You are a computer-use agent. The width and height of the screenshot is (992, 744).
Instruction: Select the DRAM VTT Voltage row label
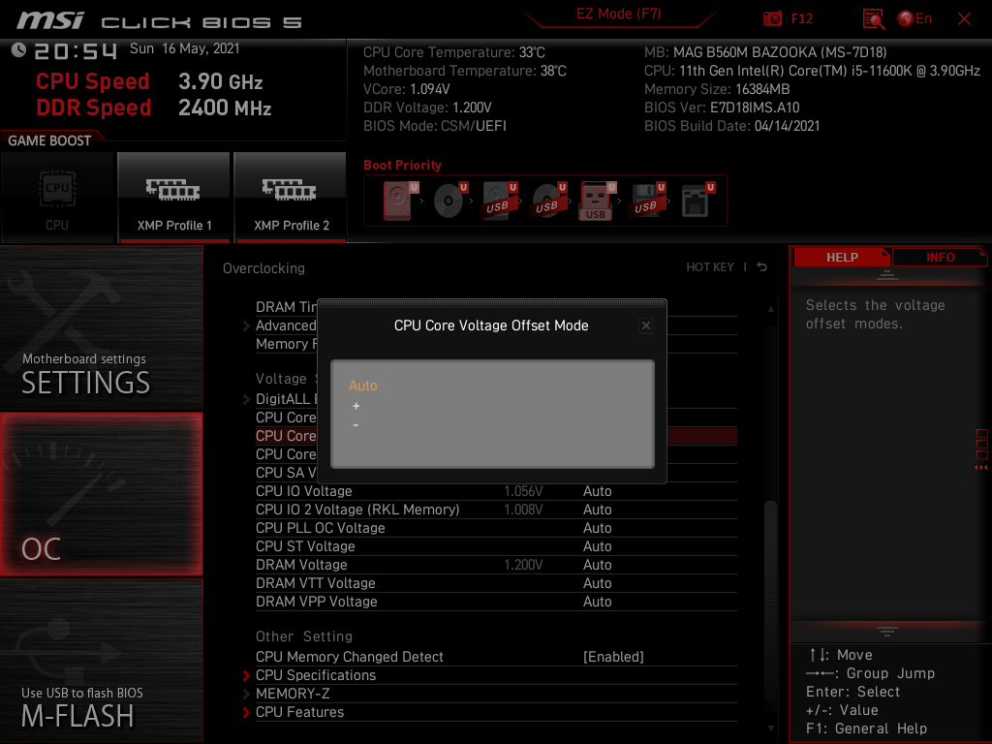(315, 582)
